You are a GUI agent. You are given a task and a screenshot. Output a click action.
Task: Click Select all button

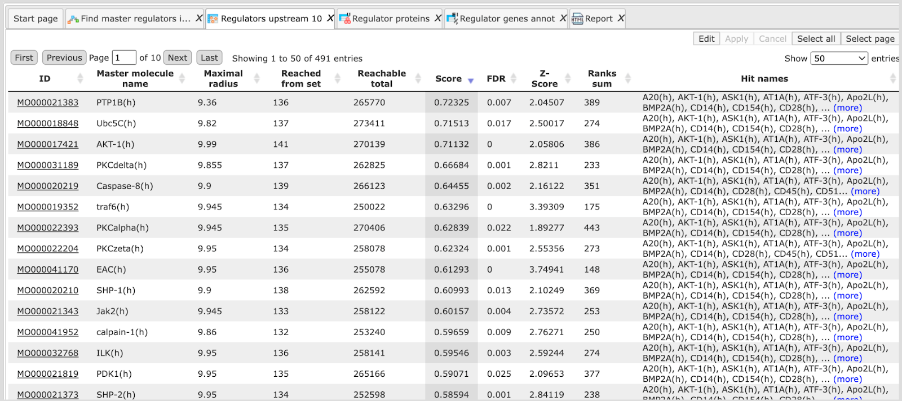pyautogui.click(x=816, y=38)
